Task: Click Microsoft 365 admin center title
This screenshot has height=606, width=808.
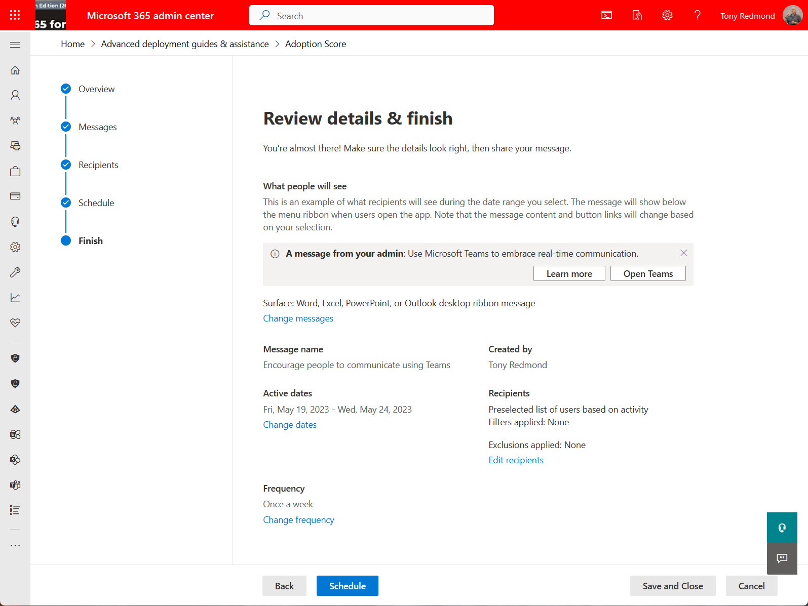Action: pos(150,16)
